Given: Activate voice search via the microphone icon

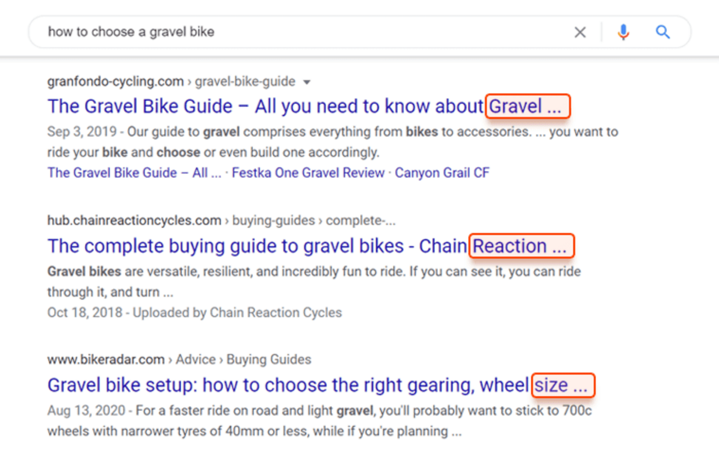Looking at the screenshot, I should [623, 32].
